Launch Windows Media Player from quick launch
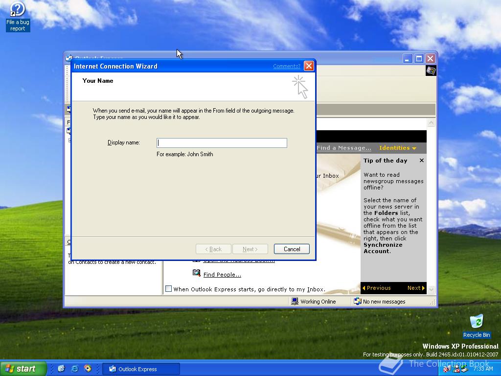 (x=88, y=369)
